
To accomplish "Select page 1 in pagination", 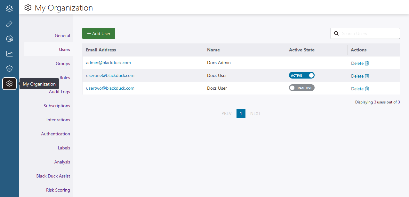I will tap(241, 113).
